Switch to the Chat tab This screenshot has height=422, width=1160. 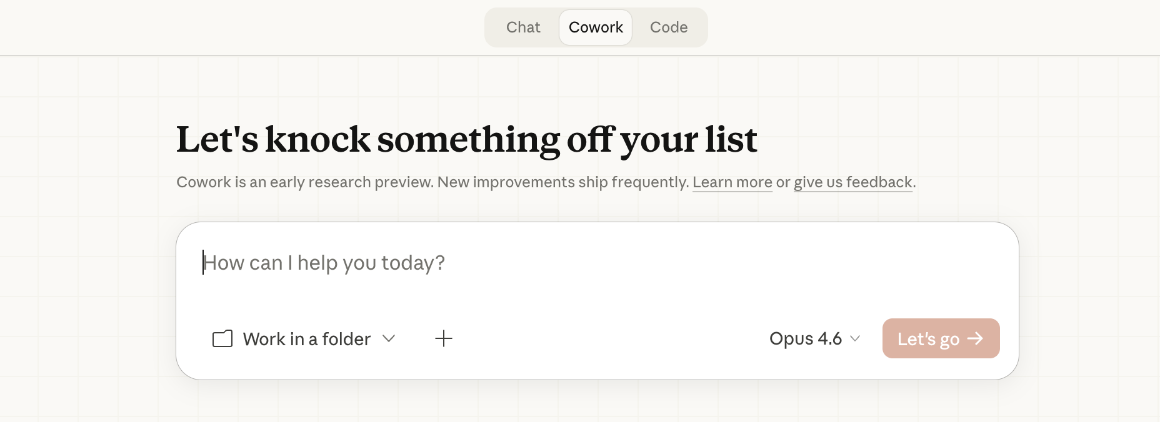click(x=523, y=27)
